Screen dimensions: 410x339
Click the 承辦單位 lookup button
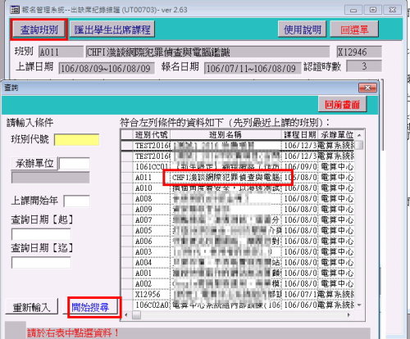tap(34, 163)
